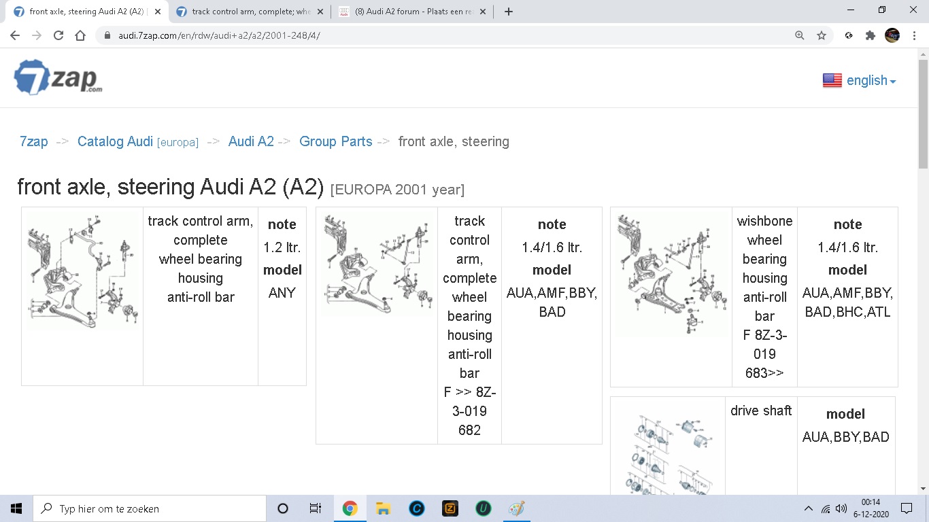The width and height of the screenshot is (929, 522).
Task: Switch to Audi A2 forum tab
Action: point(413,12)
